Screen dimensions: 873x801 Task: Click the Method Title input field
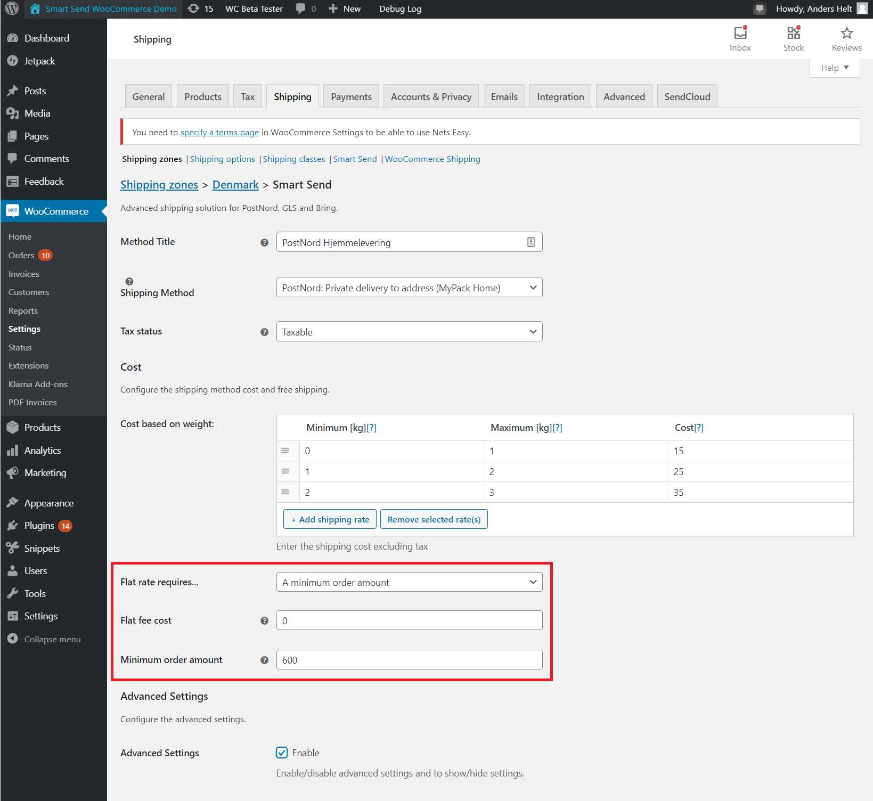pyautogui.click(x=409, y=242)
